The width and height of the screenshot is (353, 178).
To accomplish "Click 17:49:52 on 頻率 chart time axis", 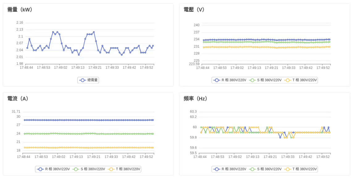I will pyautogui.click(x=323, y=157).
